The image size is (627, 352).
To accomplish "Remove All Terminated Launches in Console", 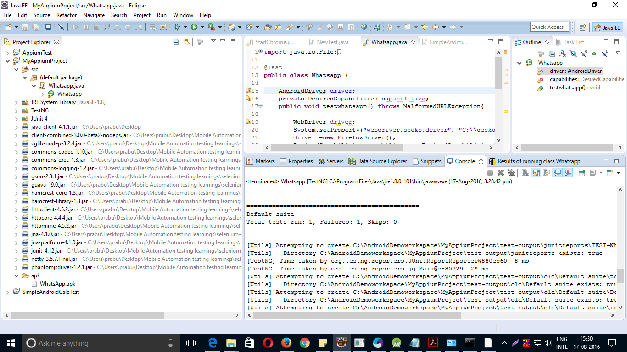I will (x=511, y=173).
